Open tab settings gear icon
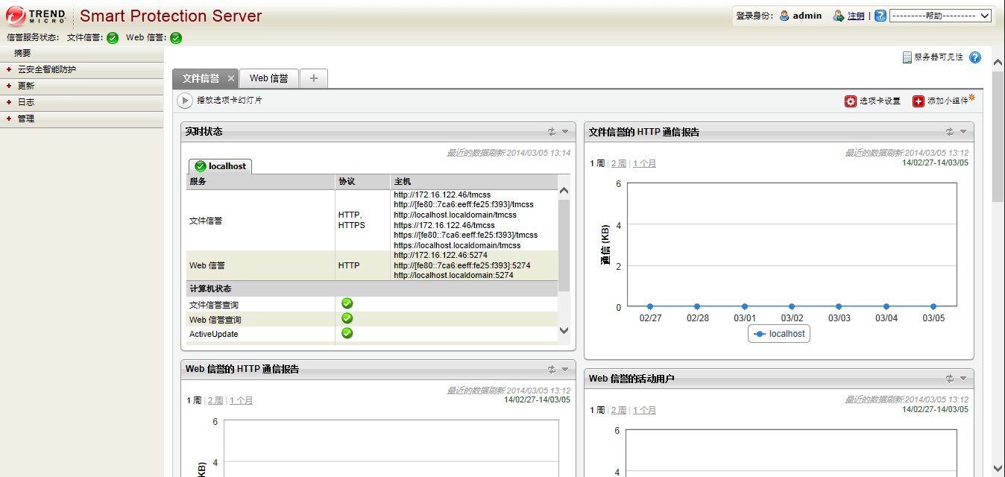This screenshot has width=1005, height=477. [851, 101]
